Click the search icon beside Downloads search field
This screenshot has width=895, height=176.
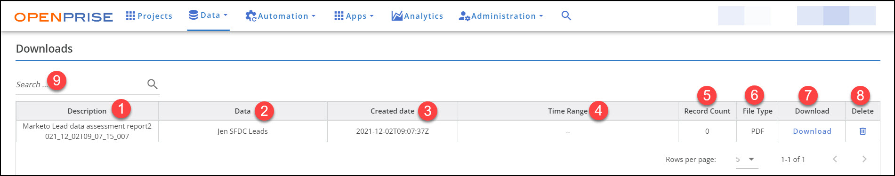pos(152,84)
